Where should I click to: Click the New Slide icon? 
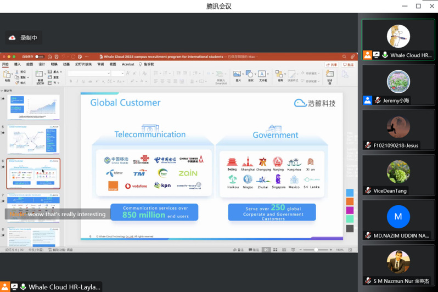tap(39, 74)
